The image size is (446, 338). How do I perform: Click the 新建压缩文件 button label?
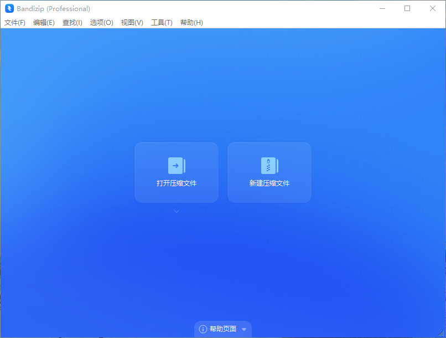tap(269, 183)
